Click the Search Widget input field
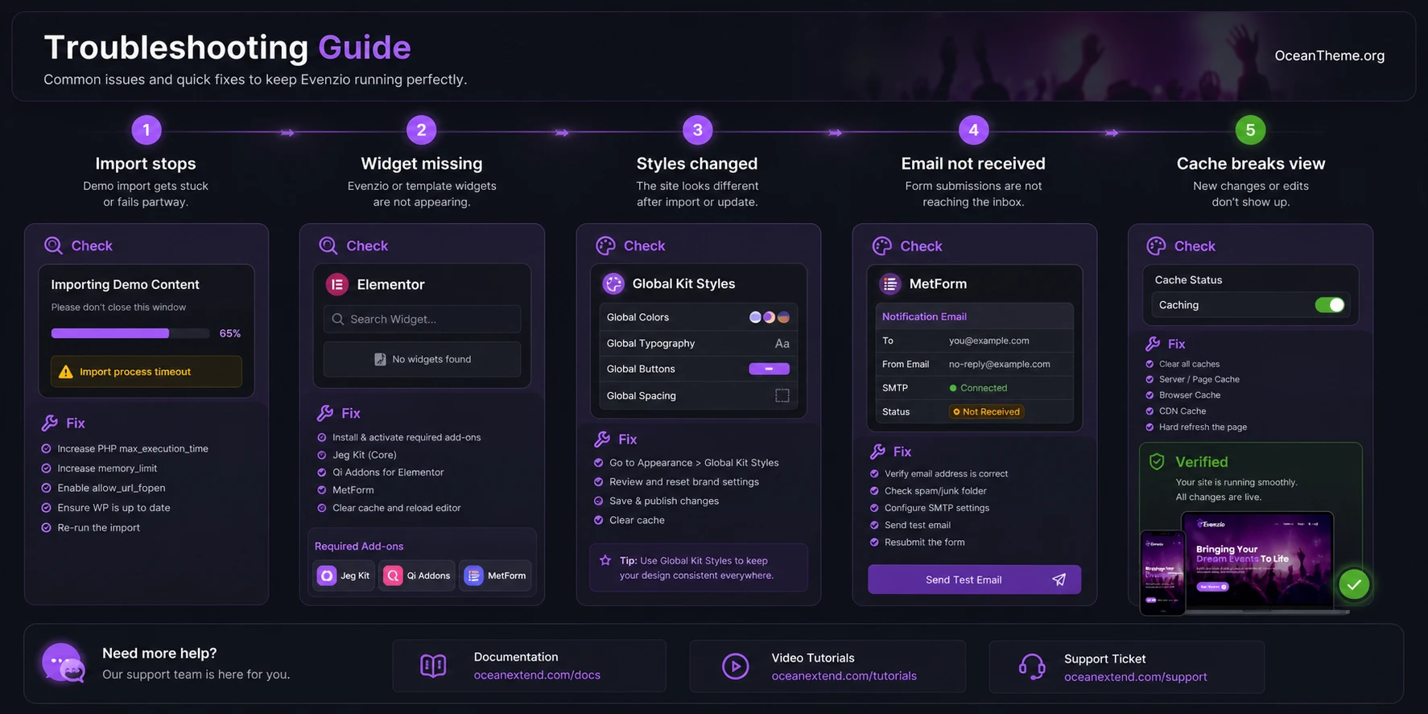This screenshot has height=714, width=1428. pos(422,319)
